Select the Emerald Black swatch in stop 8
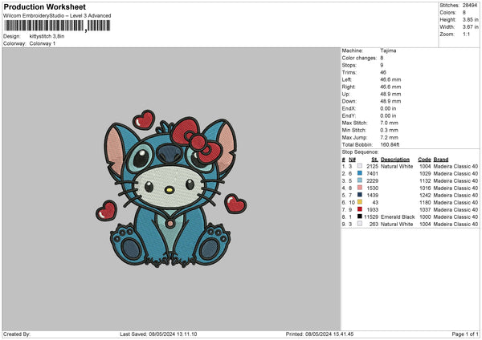 point(360,217)
